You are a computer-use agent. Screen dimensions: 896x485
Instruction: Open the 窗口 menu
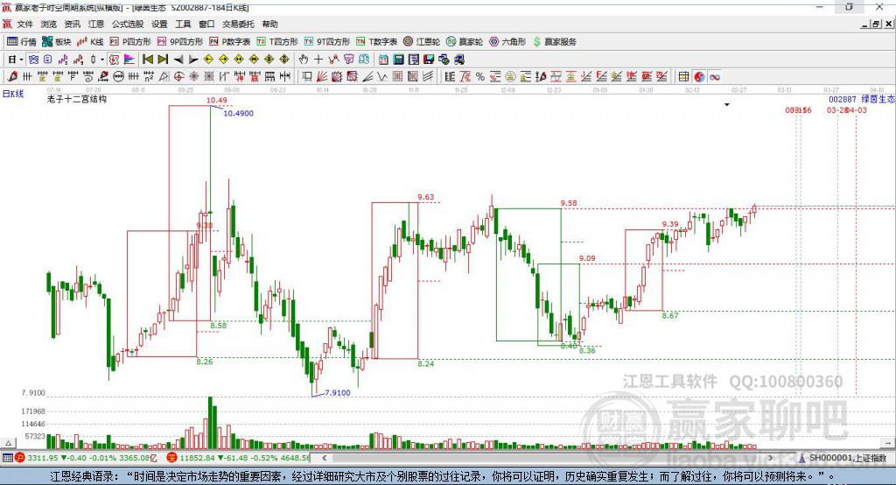coord(206,24)
